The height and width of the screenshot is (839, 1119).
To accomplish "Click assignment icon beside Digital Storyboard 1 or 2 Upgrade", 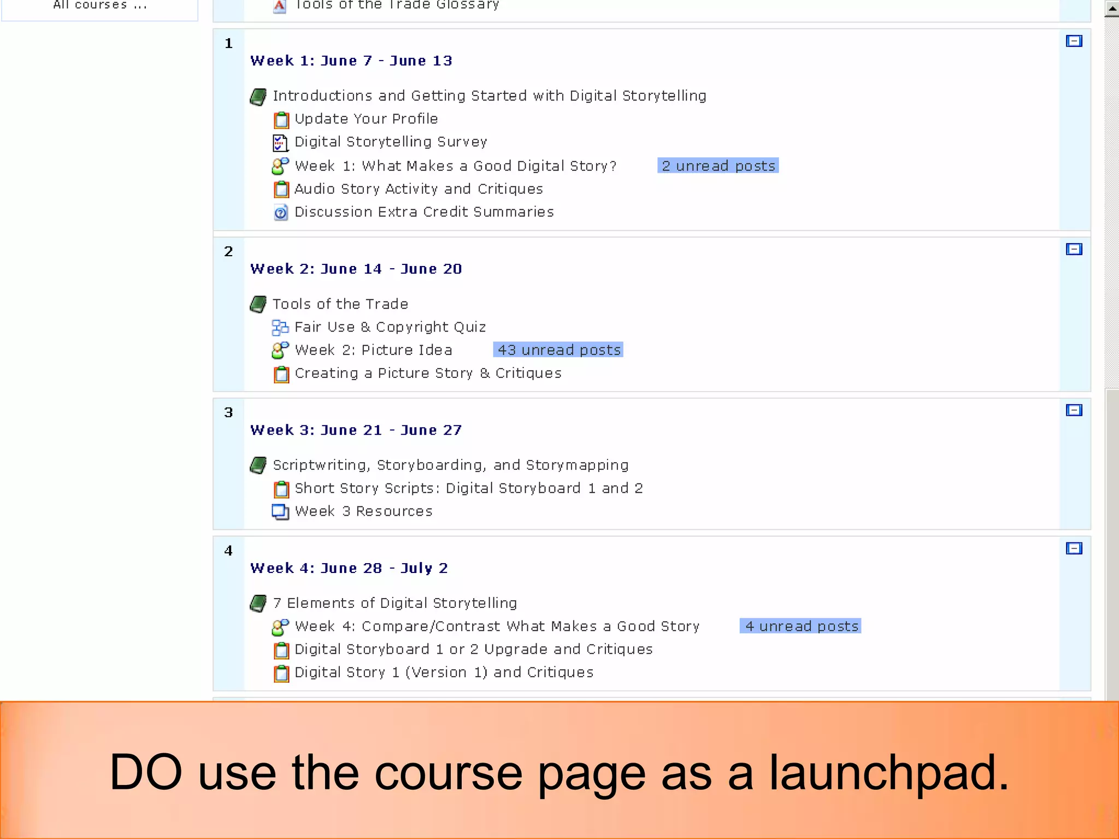I will click(x=281, y=650).
